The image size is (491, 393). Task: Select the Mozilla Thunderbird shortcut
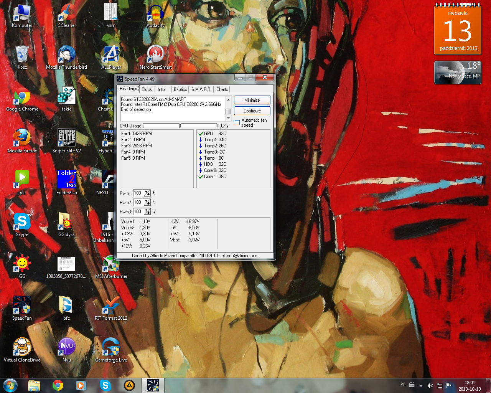click(67, 56)
